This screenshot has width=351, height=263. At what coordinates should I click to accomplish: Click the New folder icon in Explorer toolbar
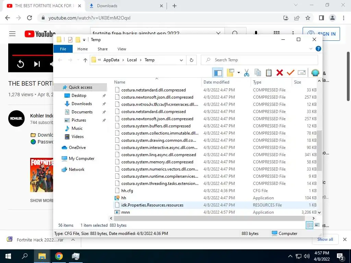230,73
